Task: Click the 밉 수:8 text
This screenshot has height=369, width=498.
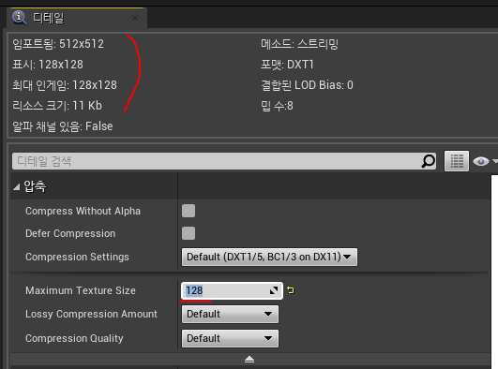Action: (x=277, y=106)
